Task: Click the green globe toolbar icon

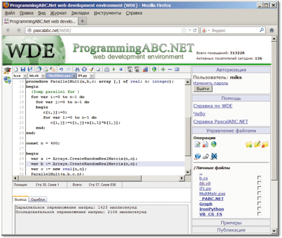Action: pyautogui.click(x=154, y=69)
